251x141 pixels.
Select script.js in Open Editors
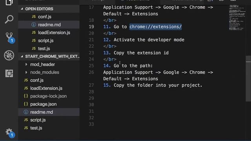tap(49, 41)
